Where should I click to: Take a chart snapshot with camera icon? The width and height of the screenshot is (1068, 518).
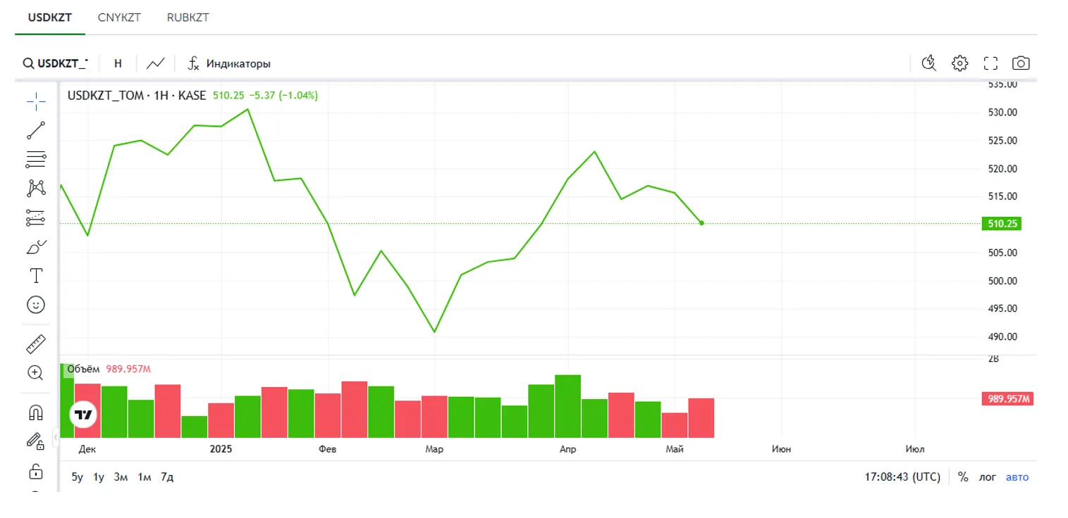coord(1020,63)
